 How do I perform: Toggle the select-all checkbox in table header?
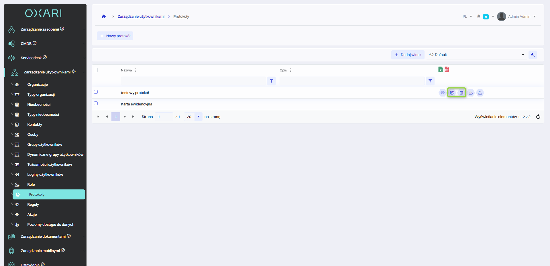(96, 70)
